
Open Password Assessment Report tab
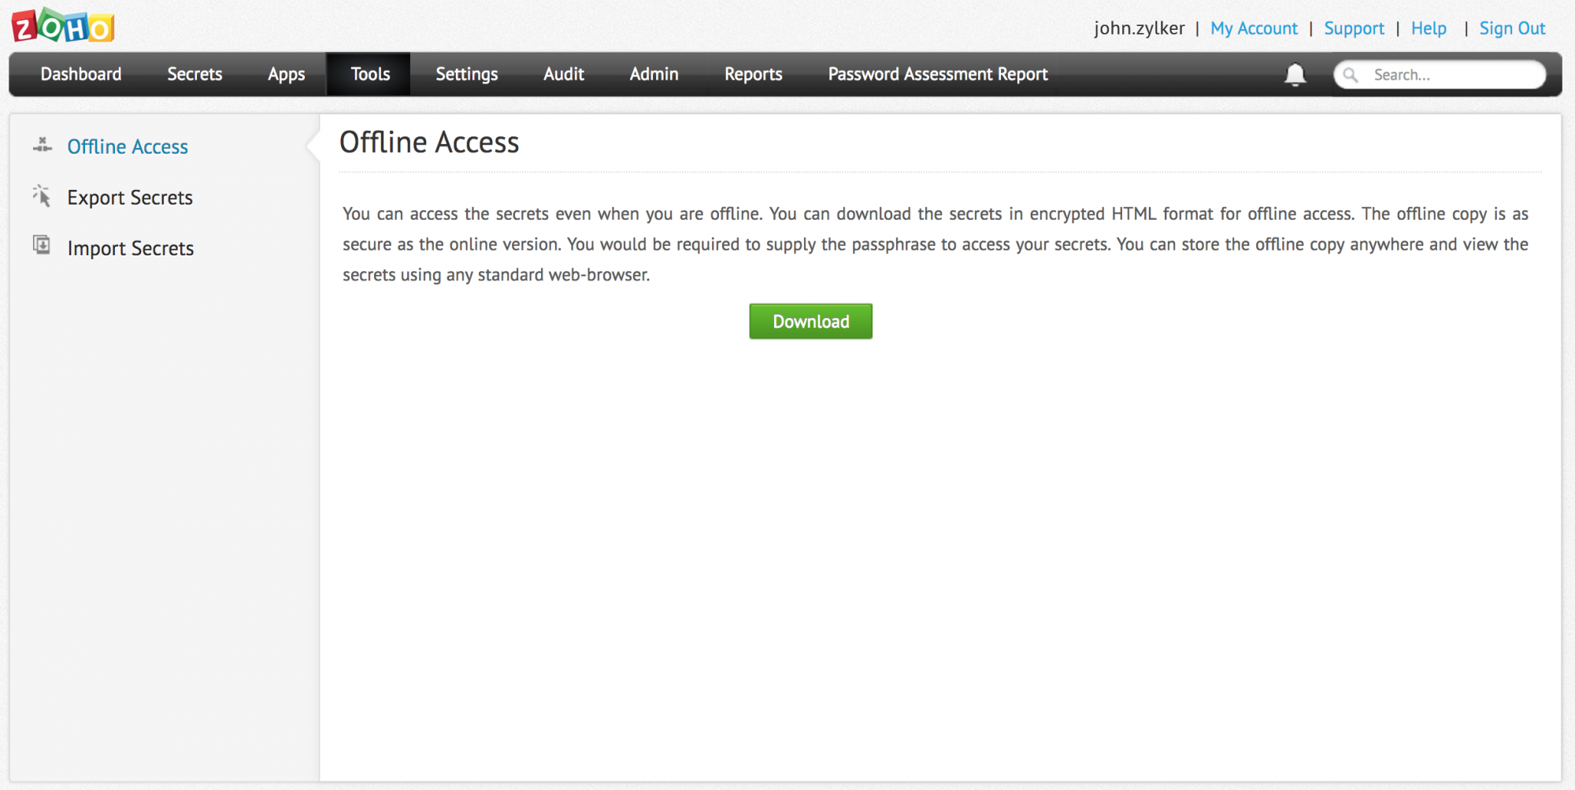coord(938,74)
